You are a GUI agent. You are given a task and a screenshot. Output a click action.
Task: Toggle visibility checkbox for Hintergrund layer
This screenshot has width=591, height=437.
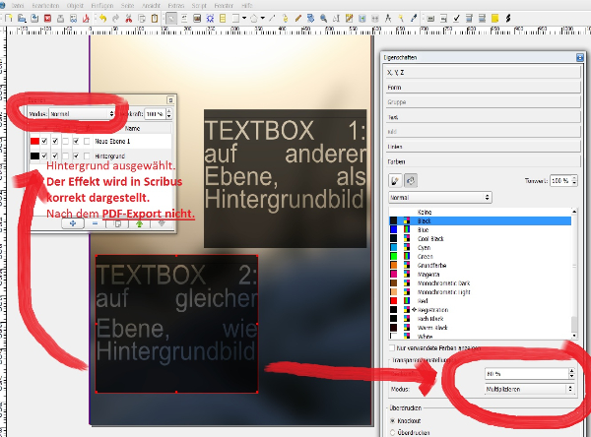click(x=43, y=156)
